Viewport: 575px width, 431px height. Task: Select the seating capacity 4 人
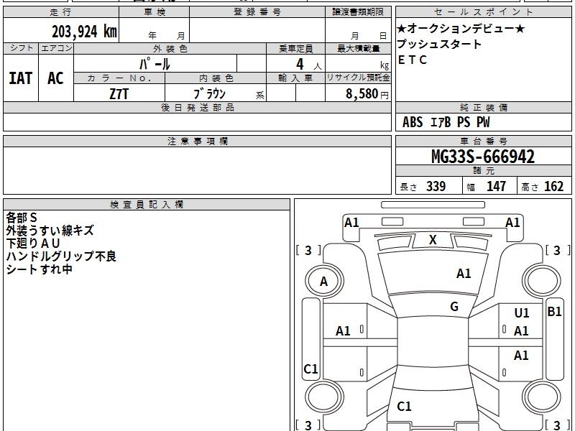pyautogui.click(x=309, y=65)
